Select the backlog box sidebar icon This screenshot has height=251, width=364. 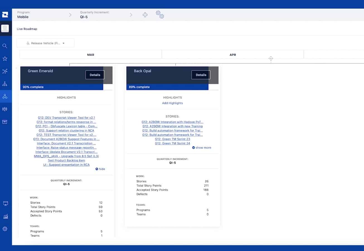[x=5, y=122]
